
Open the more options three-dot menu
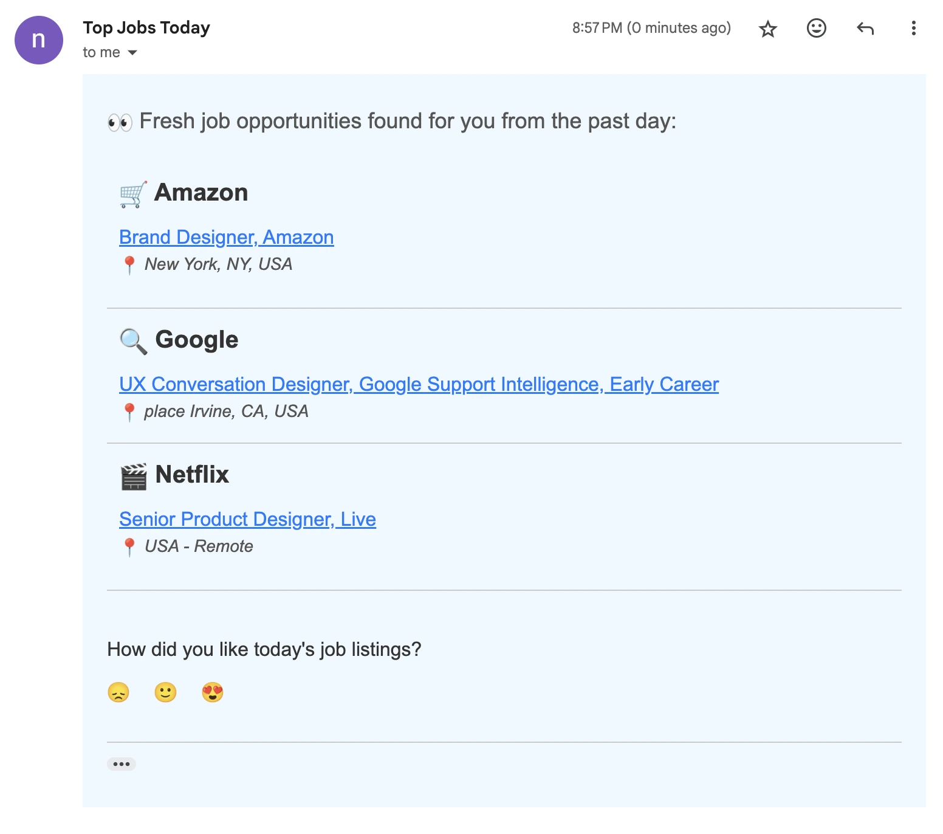(913, 28)
